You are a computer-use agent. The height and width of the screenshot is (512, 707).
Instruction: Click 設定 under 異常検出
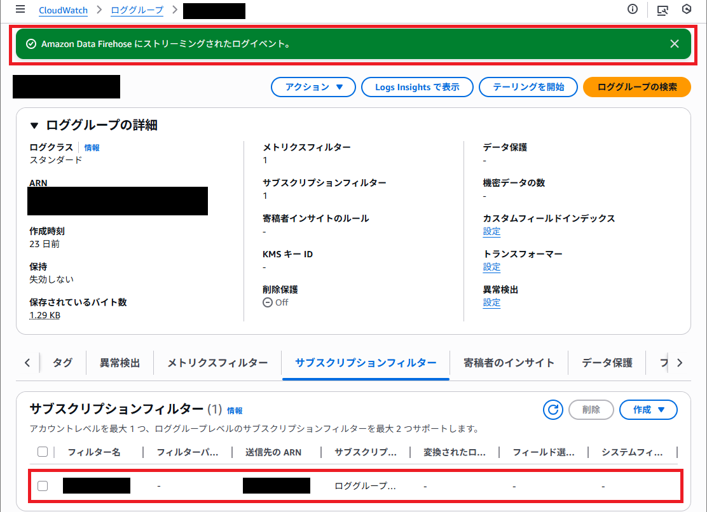491,302
